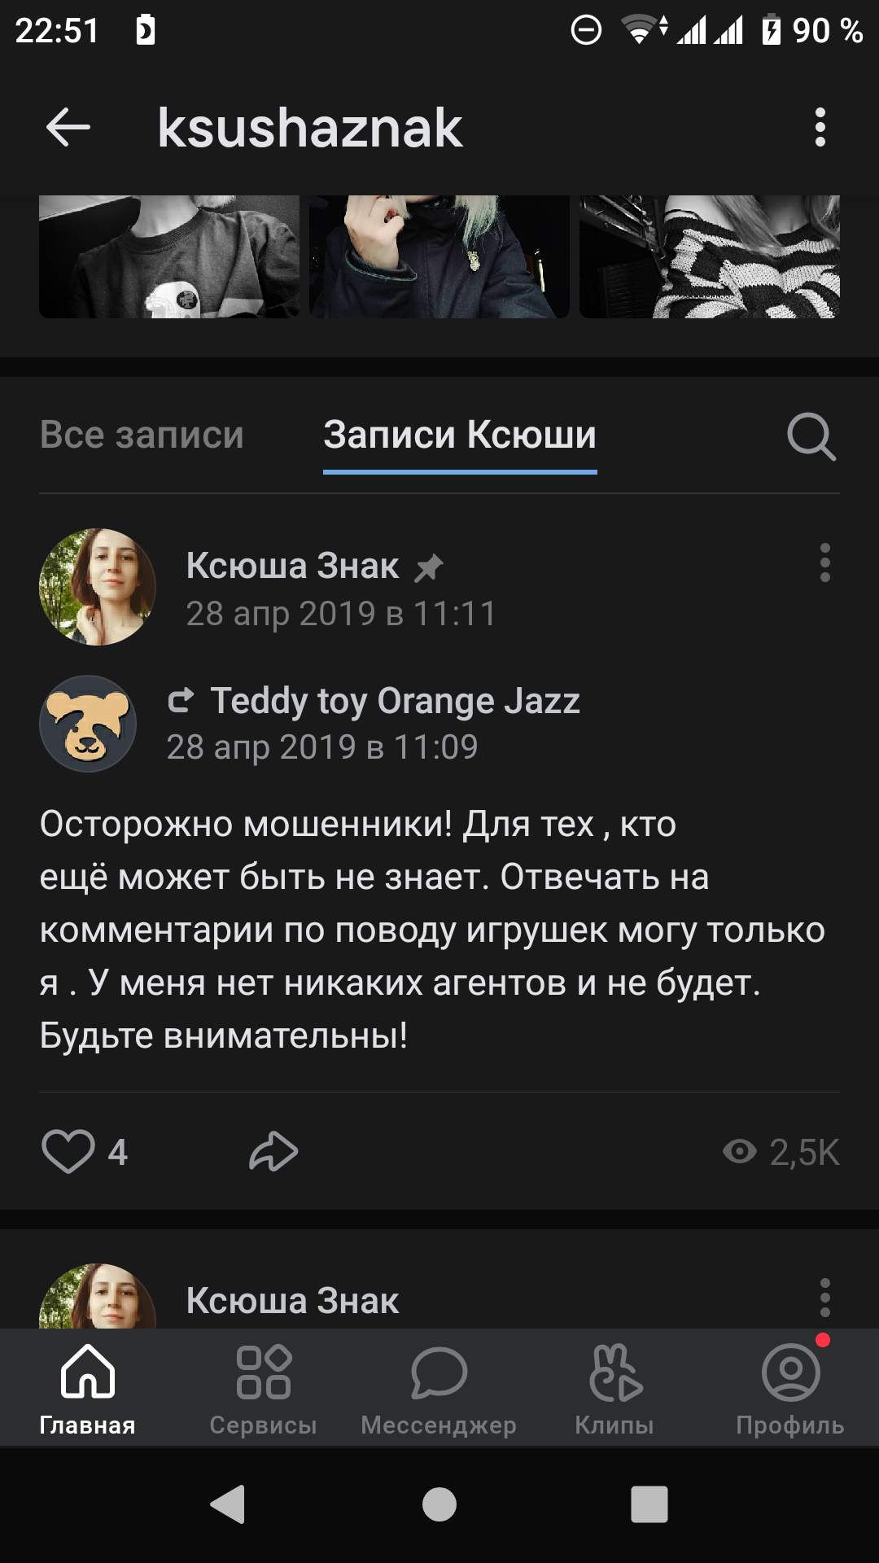The width and height of the screenshot is (879, 1563).
Task: Tap the back arrow in header
Action: (x=68, y=128)
